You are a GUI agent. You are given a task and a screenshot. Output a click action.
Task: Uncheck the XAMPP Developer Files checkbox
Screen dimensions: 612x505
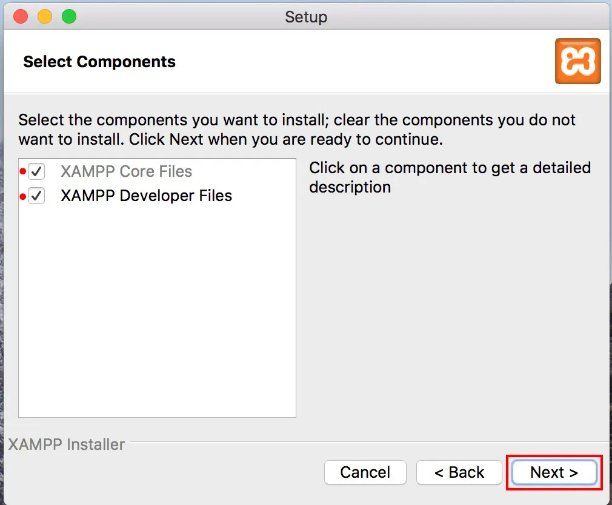pyautogui.click(x=37, y=196)
